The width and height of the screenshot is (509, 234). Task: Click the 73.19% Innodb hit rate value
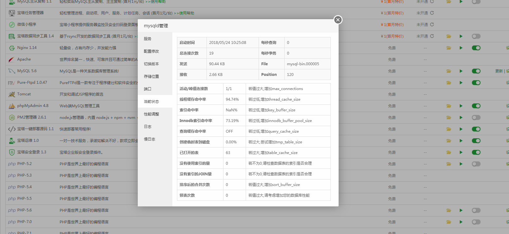coord(232,120)
